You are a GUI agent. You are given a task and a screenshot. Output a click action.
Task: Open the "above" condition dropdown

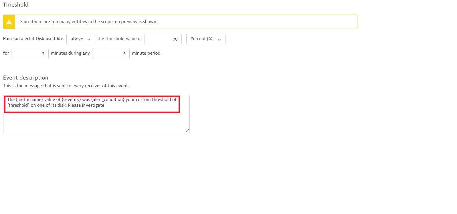(80, 39)
